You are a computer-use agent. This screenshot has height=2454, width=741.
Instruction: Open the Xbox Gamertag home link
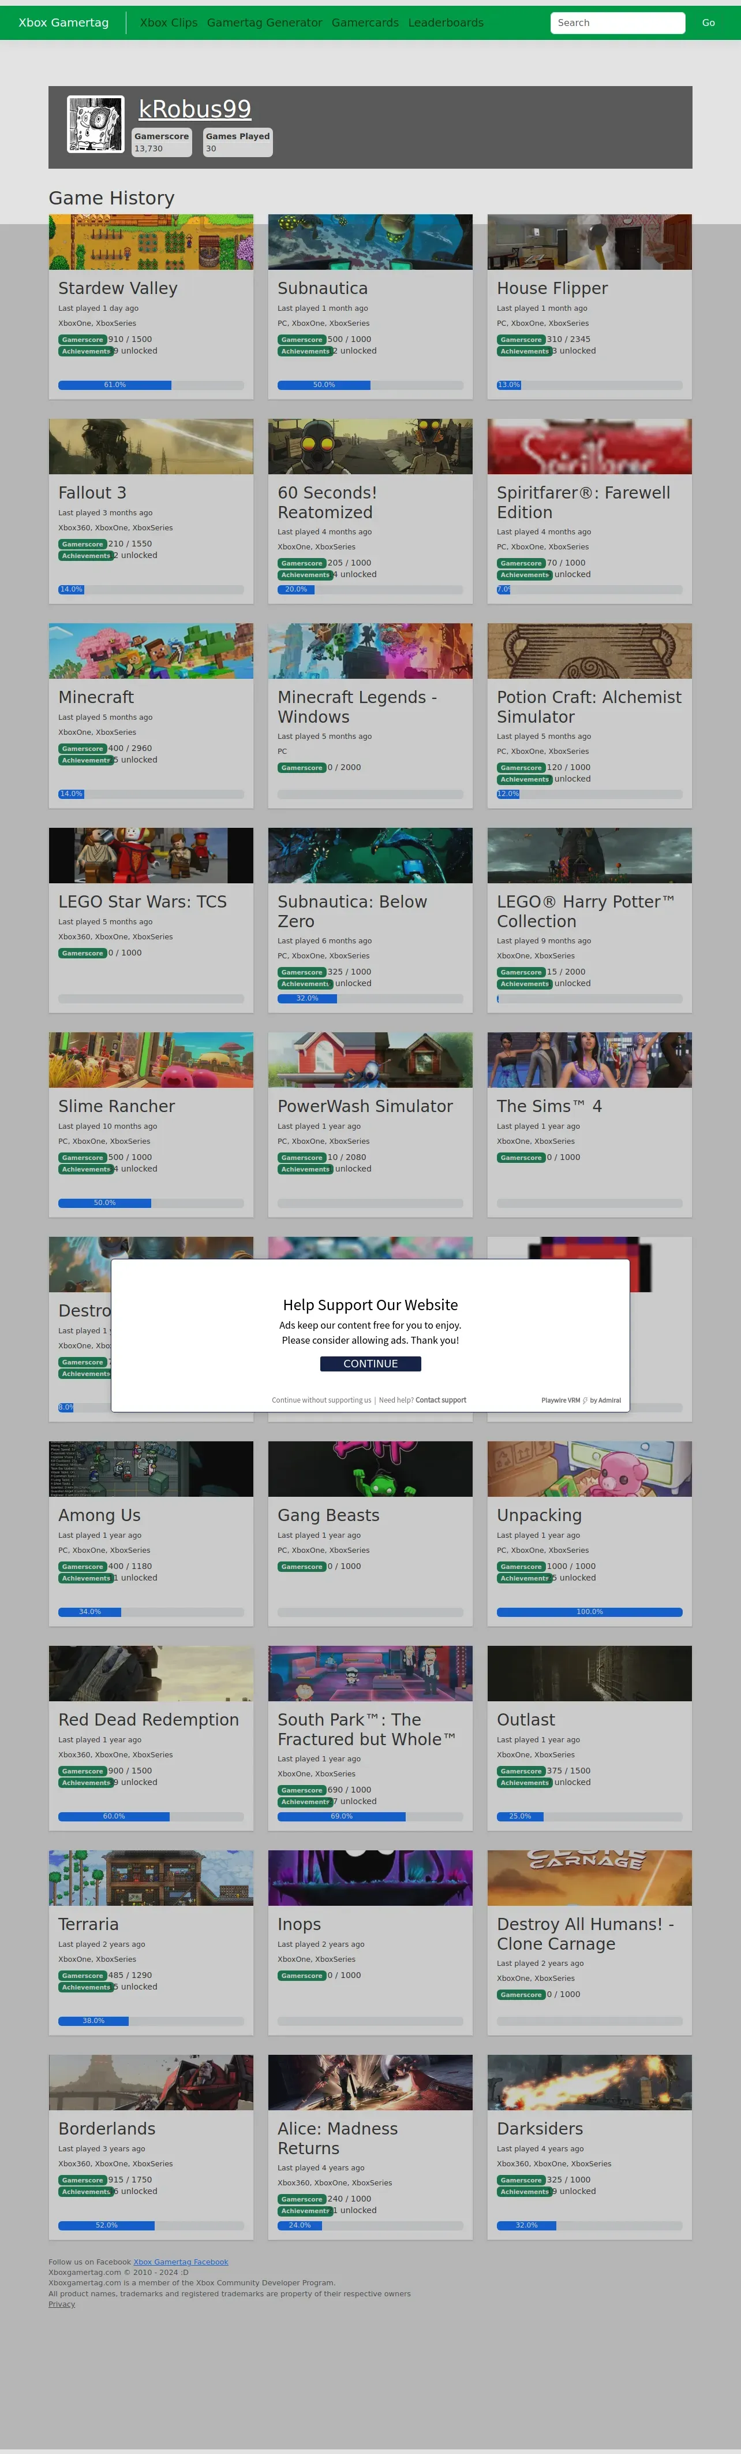(63, 22)
